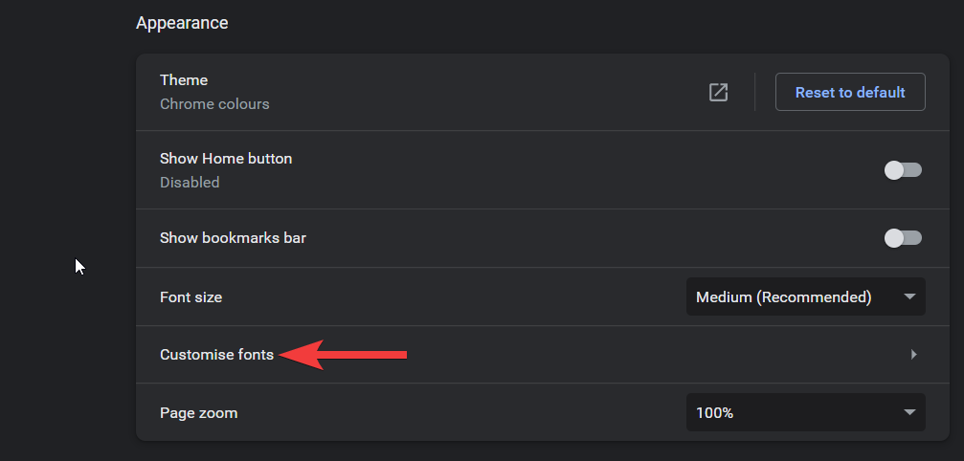The image size is (964, 461).
Task: Open the theme external link icon
Action: (718, 93)
